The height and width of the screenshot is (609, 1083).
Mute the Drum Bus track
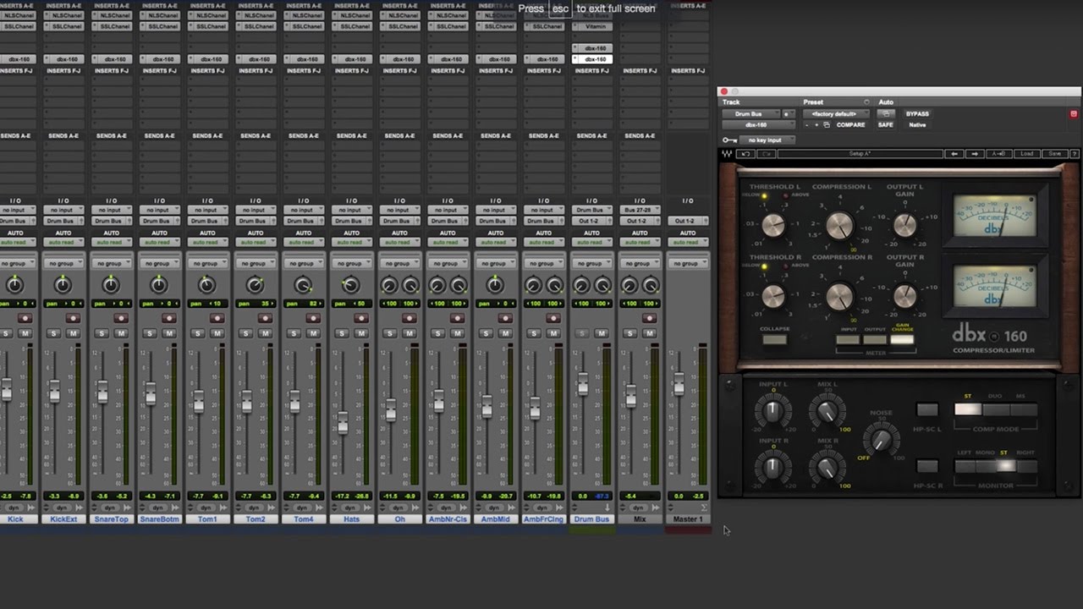602,333
